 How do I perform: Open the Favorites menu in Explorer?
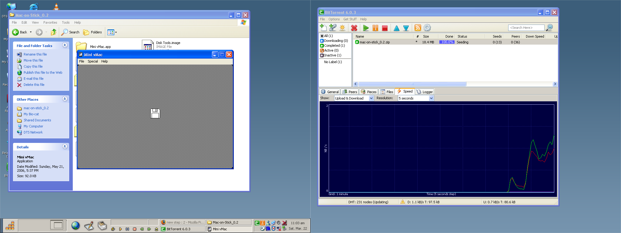(50, 22)
